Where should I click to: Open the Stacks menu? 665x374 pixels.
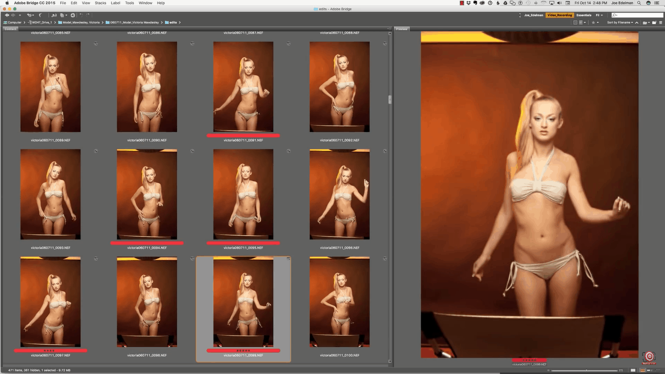point(100,3)
